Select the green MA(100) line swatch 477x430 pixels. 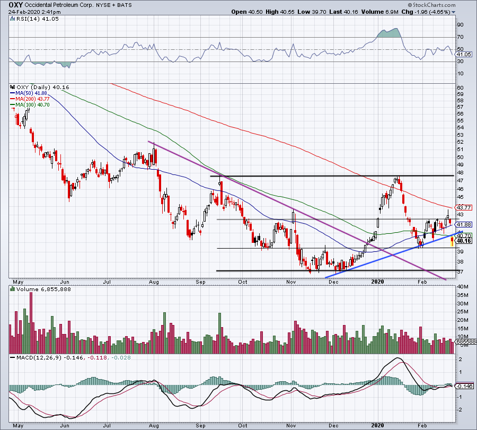tap(13, 104)
